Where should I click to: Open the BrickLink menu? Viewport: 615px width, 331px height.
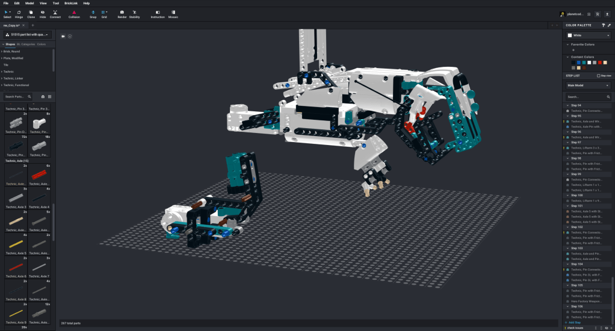coord(72,3)
